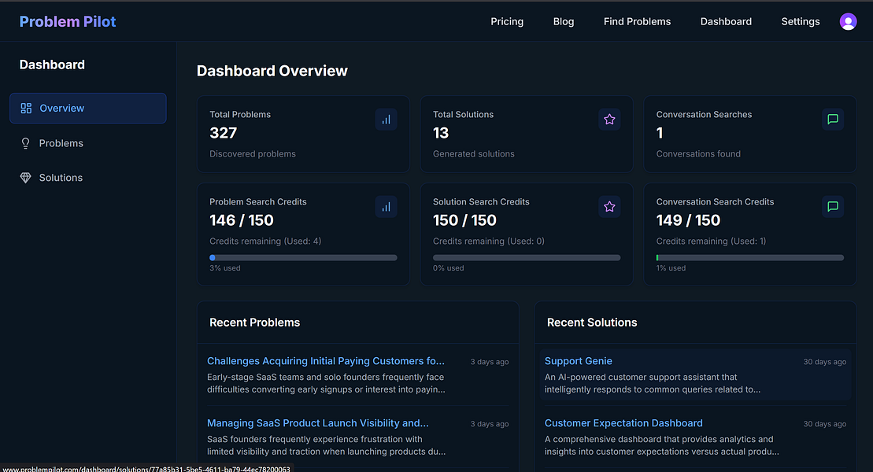The width and height of the screenshot is (873, 472).
Task: Select the Overview grid icon in sidebar
Action: [26, 109]
